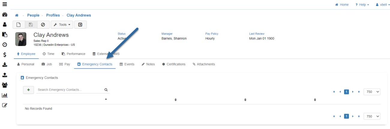Switch to the Job tab
Screen dimensions: 390x129
(46, 64)
